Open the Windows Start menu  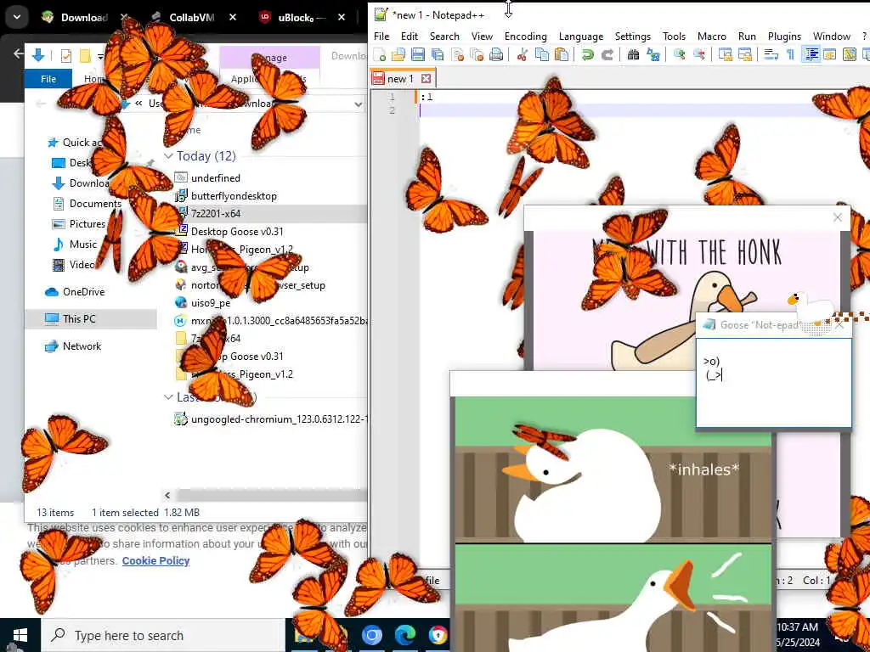(20, 635)
